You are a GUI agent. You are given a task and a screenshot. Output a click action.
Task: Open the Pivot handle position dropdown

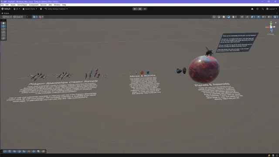[x=7, y=17]
